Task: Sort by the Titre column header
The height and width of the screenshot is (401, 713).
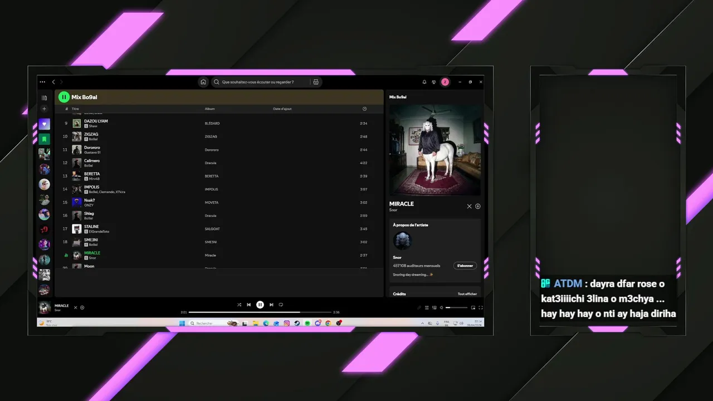Action: pos(75,109)
